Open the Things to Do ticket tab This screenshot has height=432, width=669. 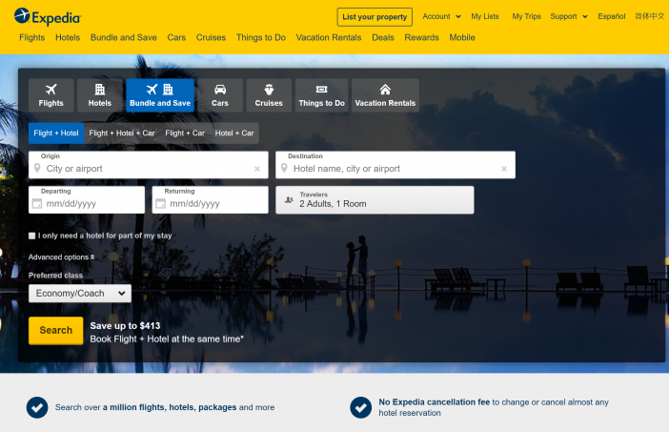point(322,95)
